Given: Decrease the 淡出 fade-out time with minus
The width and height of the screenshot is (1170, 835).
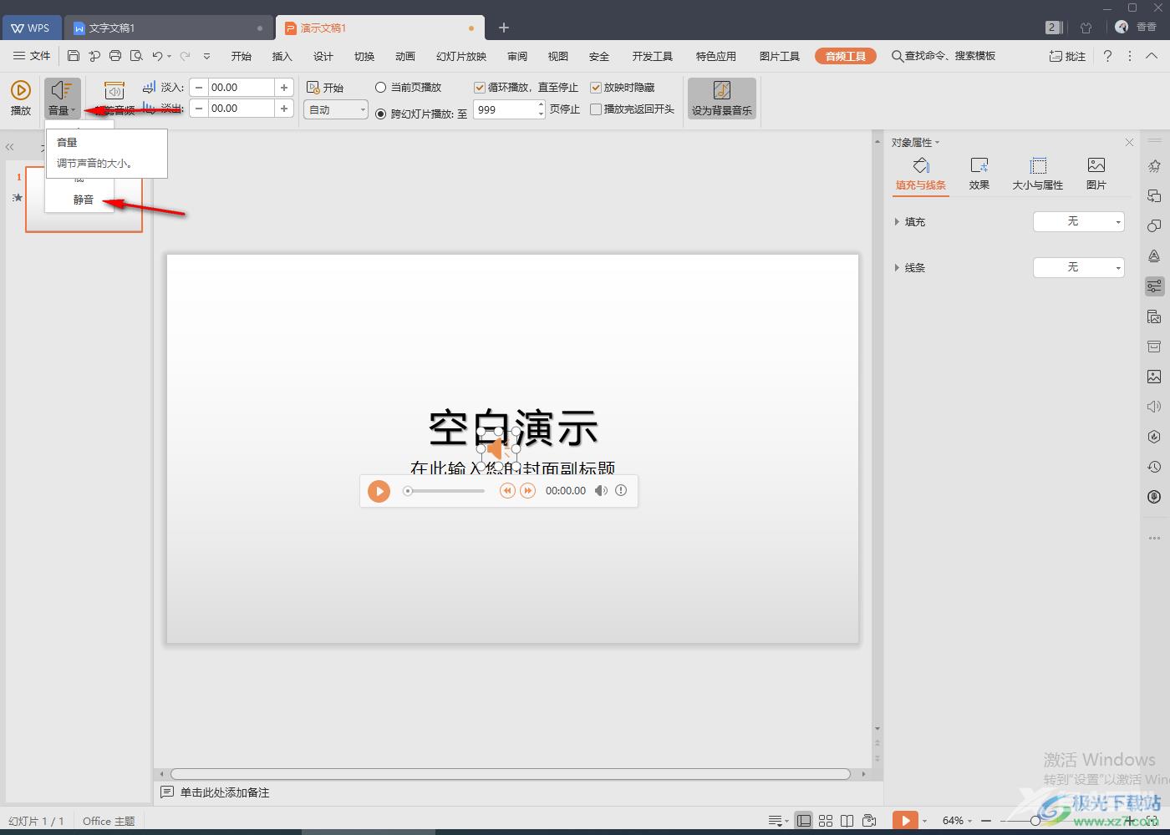Looking at the screenshot, I should pos(199,108).
